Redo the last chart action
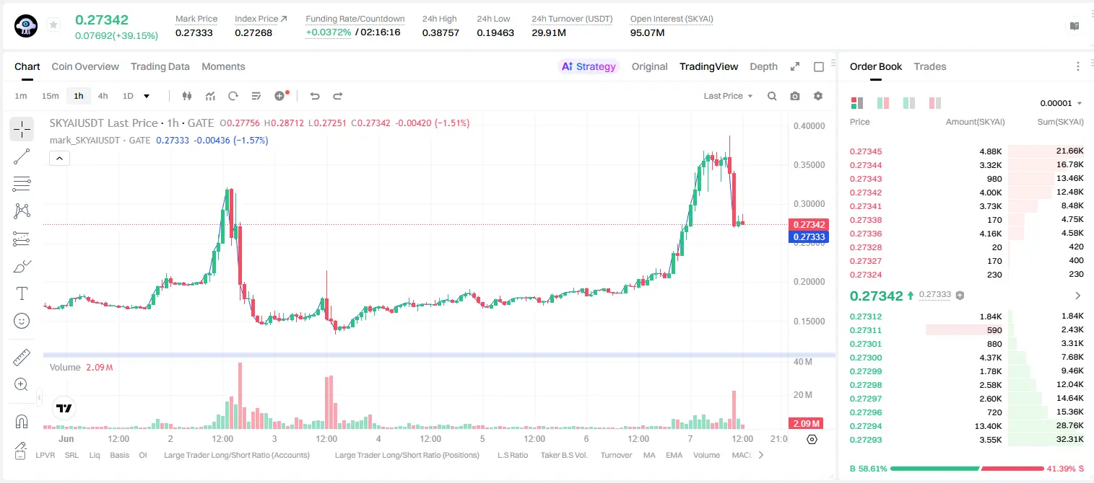This screenshot has height=483, width=1094. click(337, 96)
